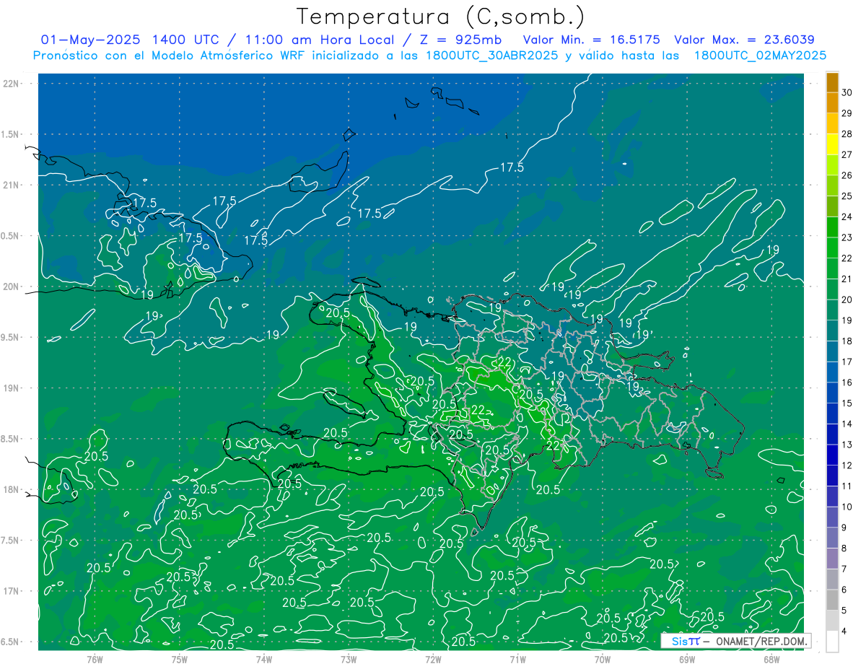
Task: Click the "69W" longitude label
Action: point(687,659)
